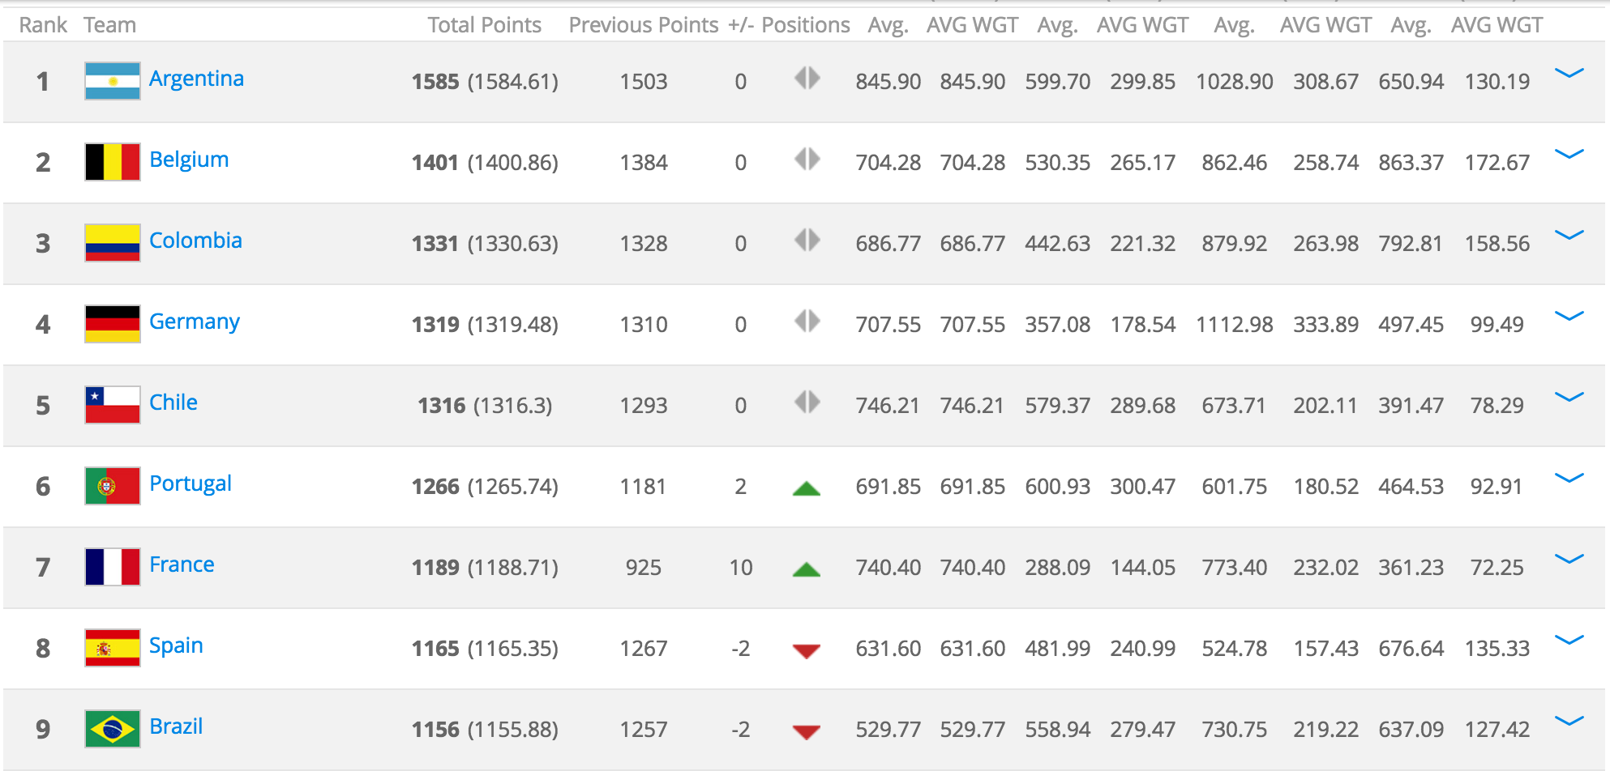Sort by Total Points column header
This screenshot has width=1610, height=771.
tap(485, 25)
